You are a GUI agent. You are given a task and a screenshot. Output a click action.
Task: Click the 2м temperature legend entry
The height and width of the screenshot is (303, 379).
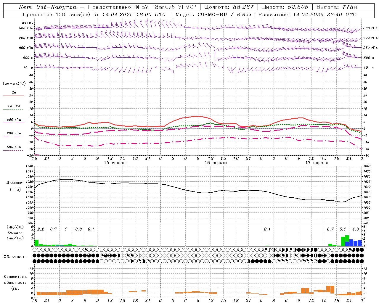[14, 93]
